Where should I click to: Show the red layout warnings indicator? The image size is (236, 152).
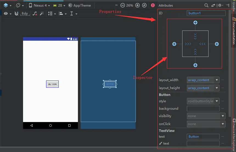(153, 5)
